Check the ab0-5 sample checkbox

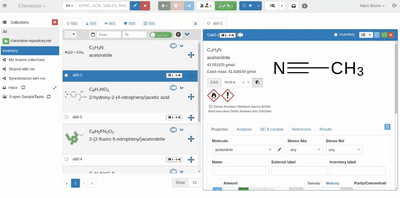pos(66,117)
